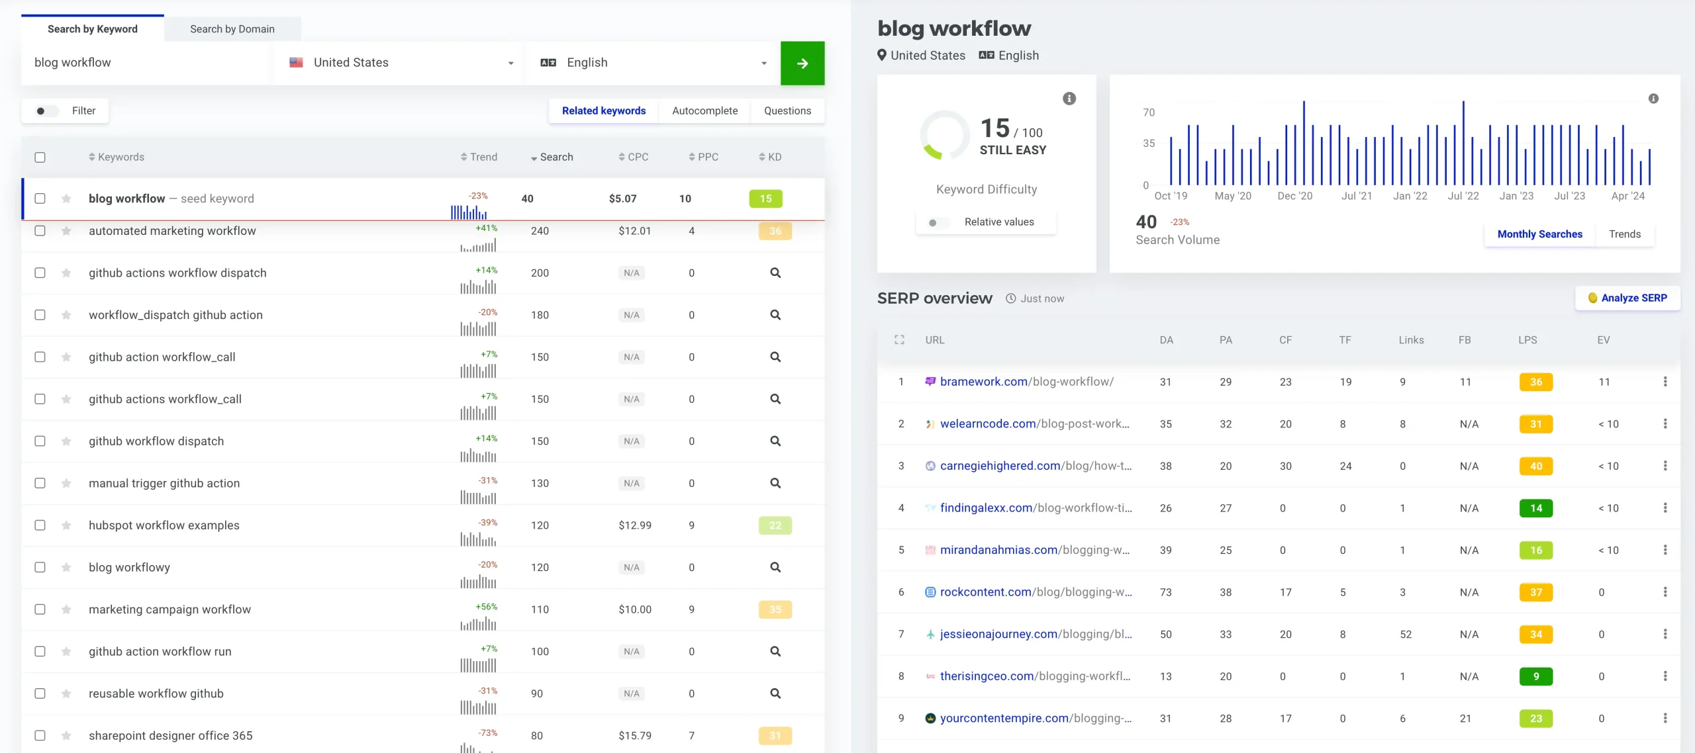Open the United States country dropdown
Screen dimensions: 1695x753
[x=400, y=62]
